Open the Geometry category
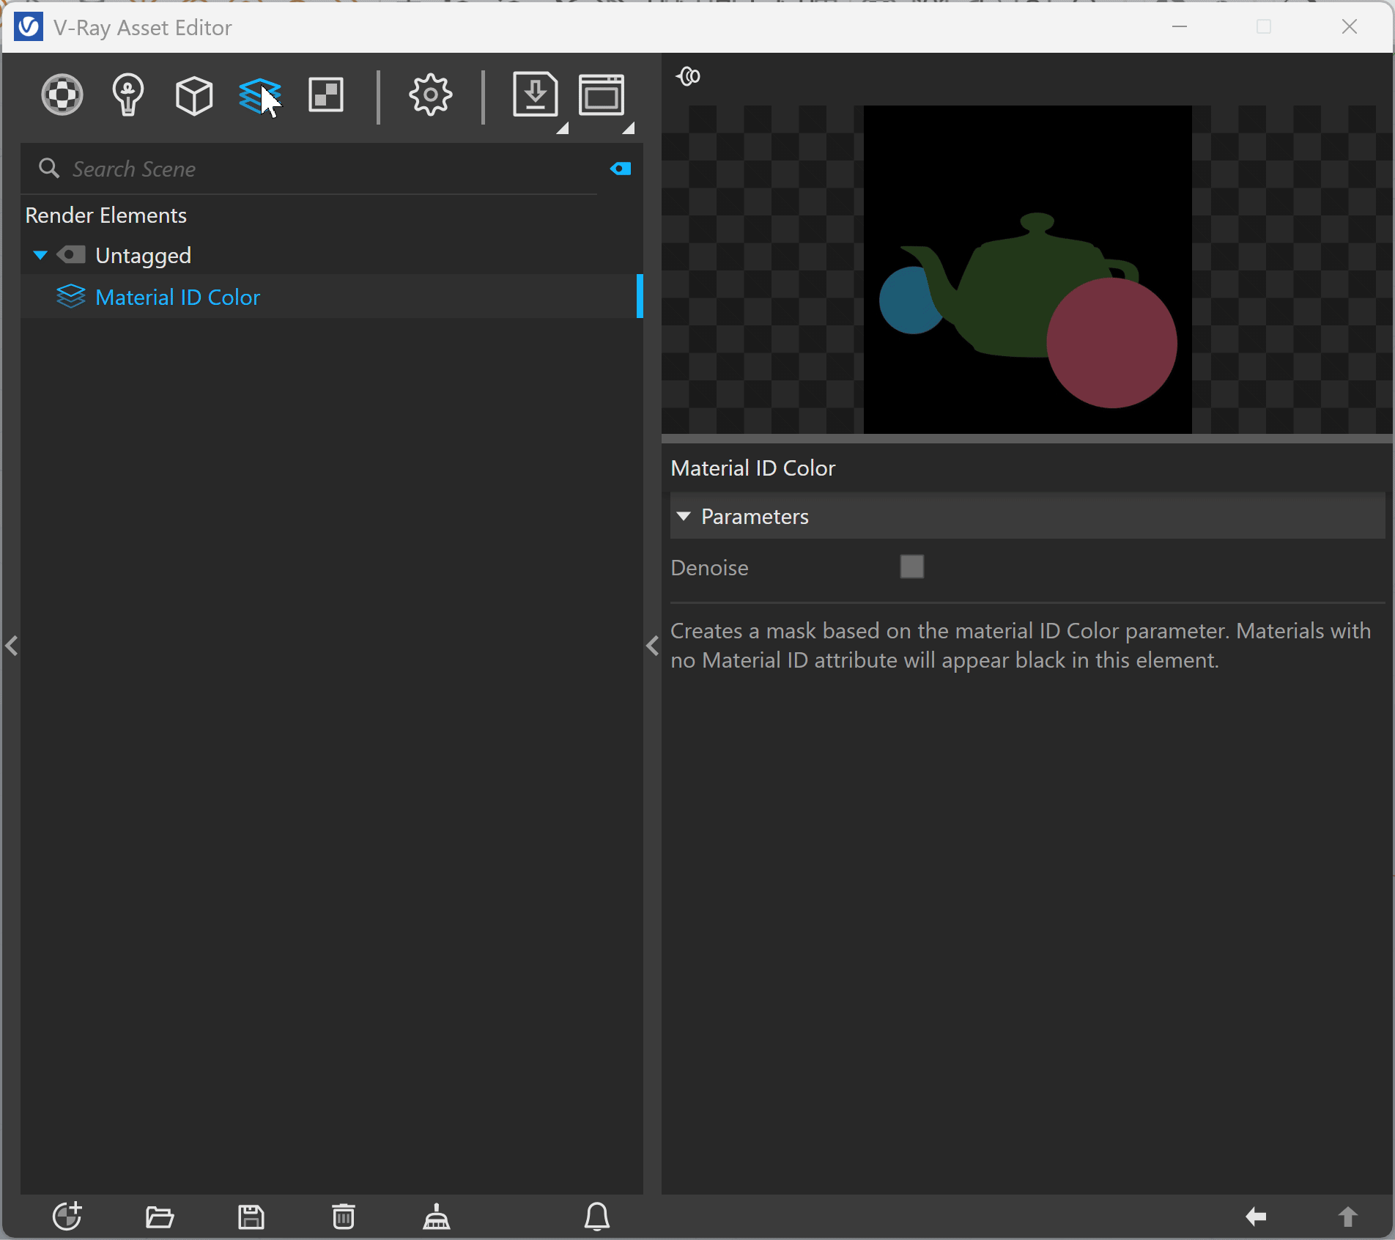This screenshot has height=1240, width=1395. (x=194, y=95)
